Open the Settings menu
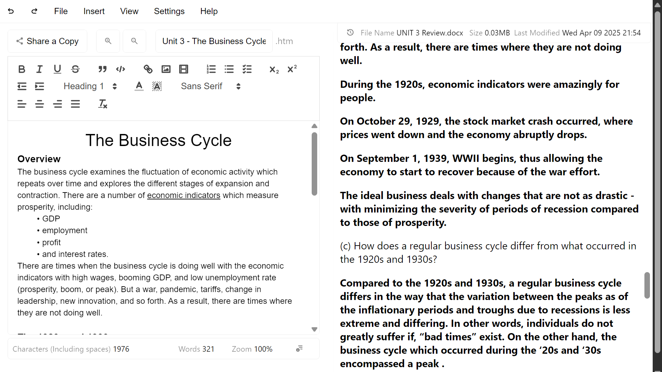Screen dimensions: 662x372 click(x=169, y=11)
